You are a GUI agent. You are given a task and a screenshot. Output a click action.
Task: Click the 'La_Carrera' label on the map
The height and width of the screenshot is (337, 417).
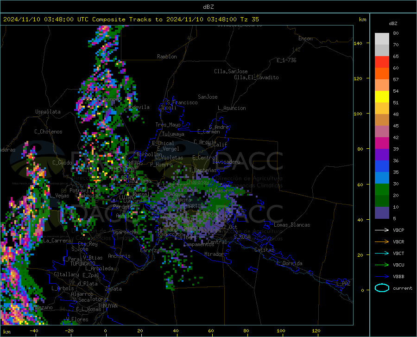57,241
